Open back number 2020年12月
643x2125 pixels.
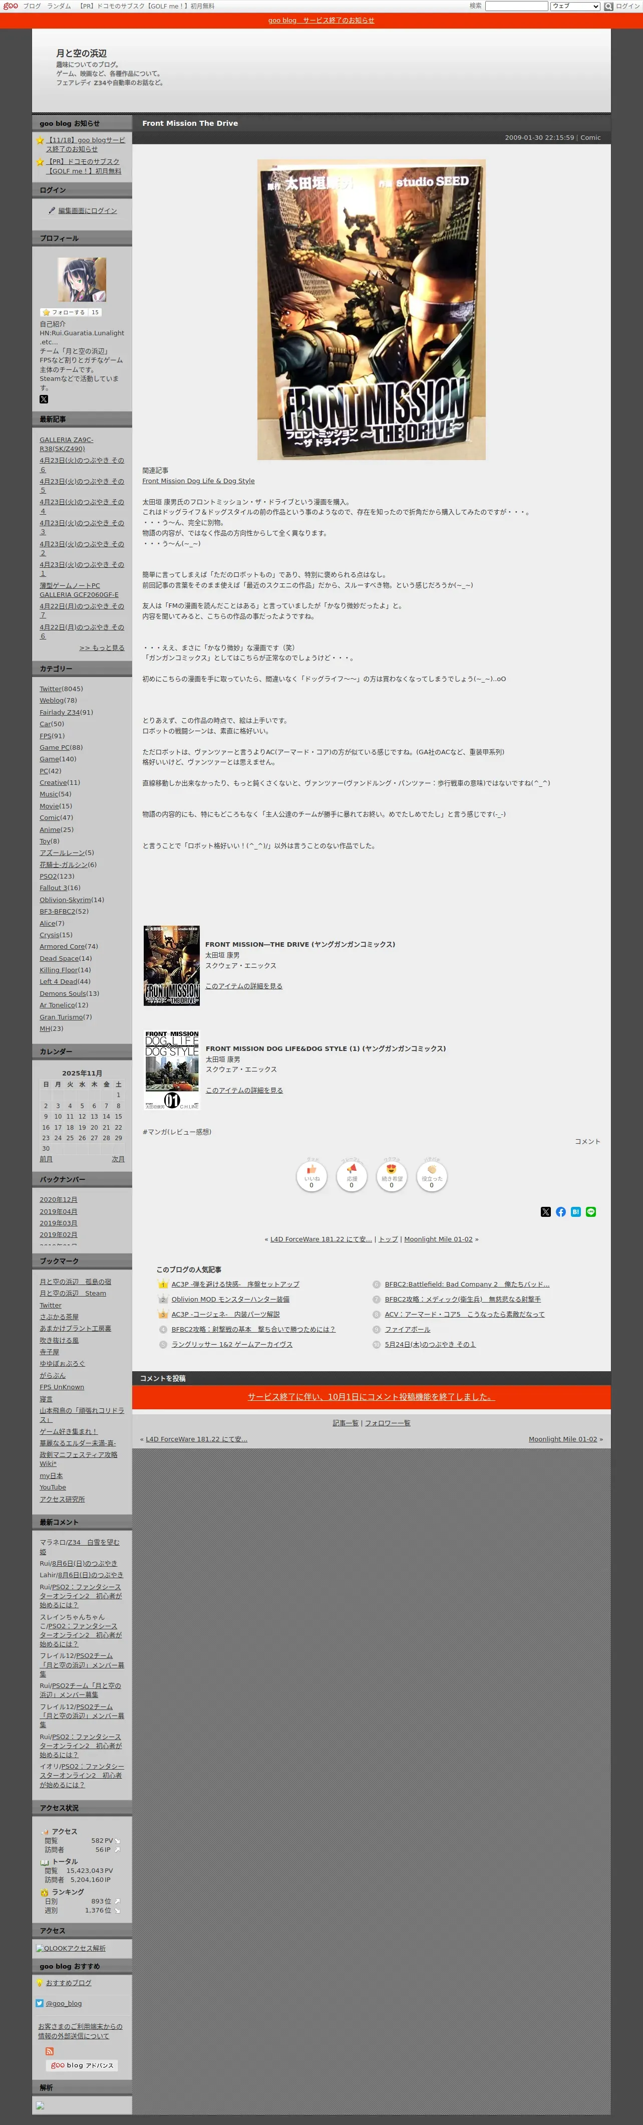coord(59,1199)
